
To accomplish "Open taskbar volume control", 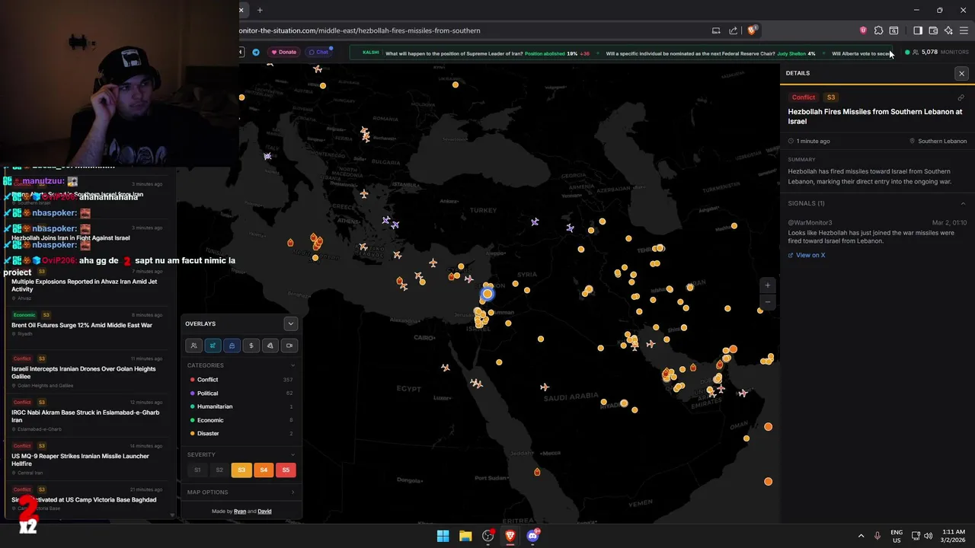I will (x=929, y=536).
